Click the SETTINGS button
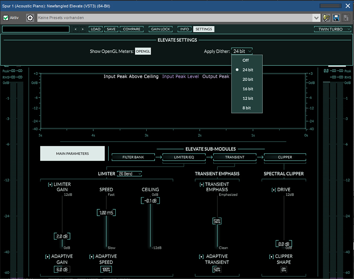Image resolution: width=354 pixels, height=279 pixels. coord(204,29)
